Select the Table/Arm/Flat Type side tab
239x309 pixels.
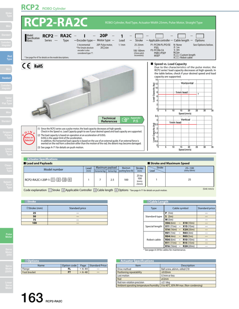tap(7, 101)
